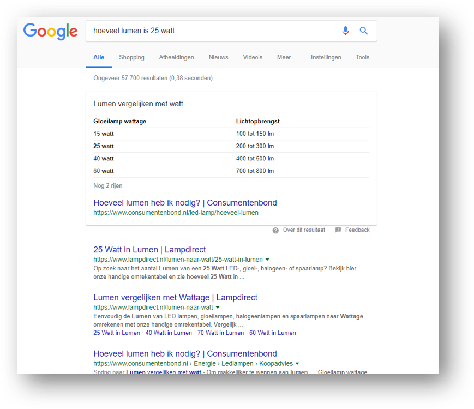Show more rows via Nog 2 rijen
Viewport: 474px width, 409px height.
coord(108,186)
